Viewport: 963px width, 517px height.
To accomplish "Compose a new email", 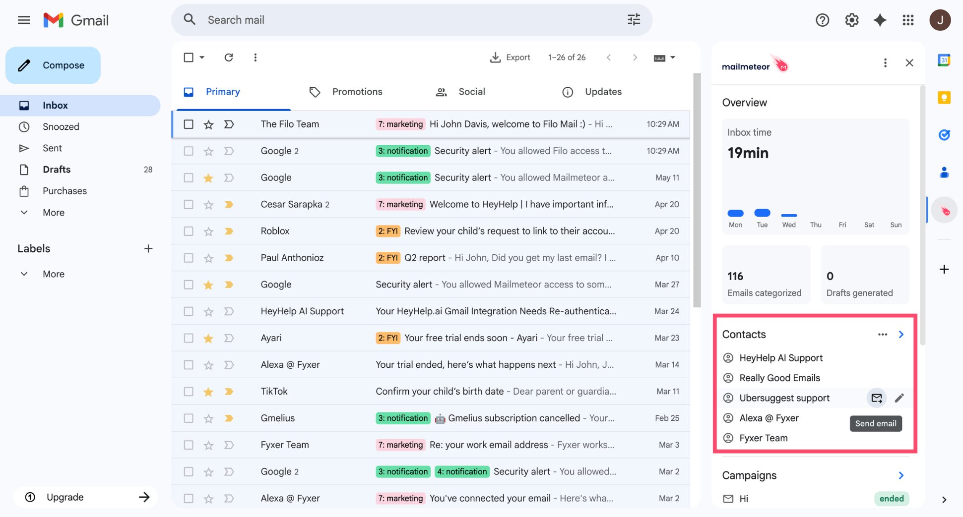I will click(53, 65).
